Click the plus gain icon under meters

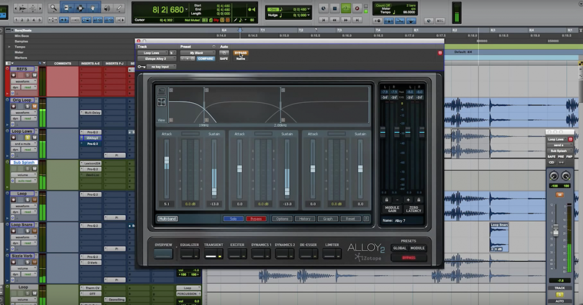[408, 200]
